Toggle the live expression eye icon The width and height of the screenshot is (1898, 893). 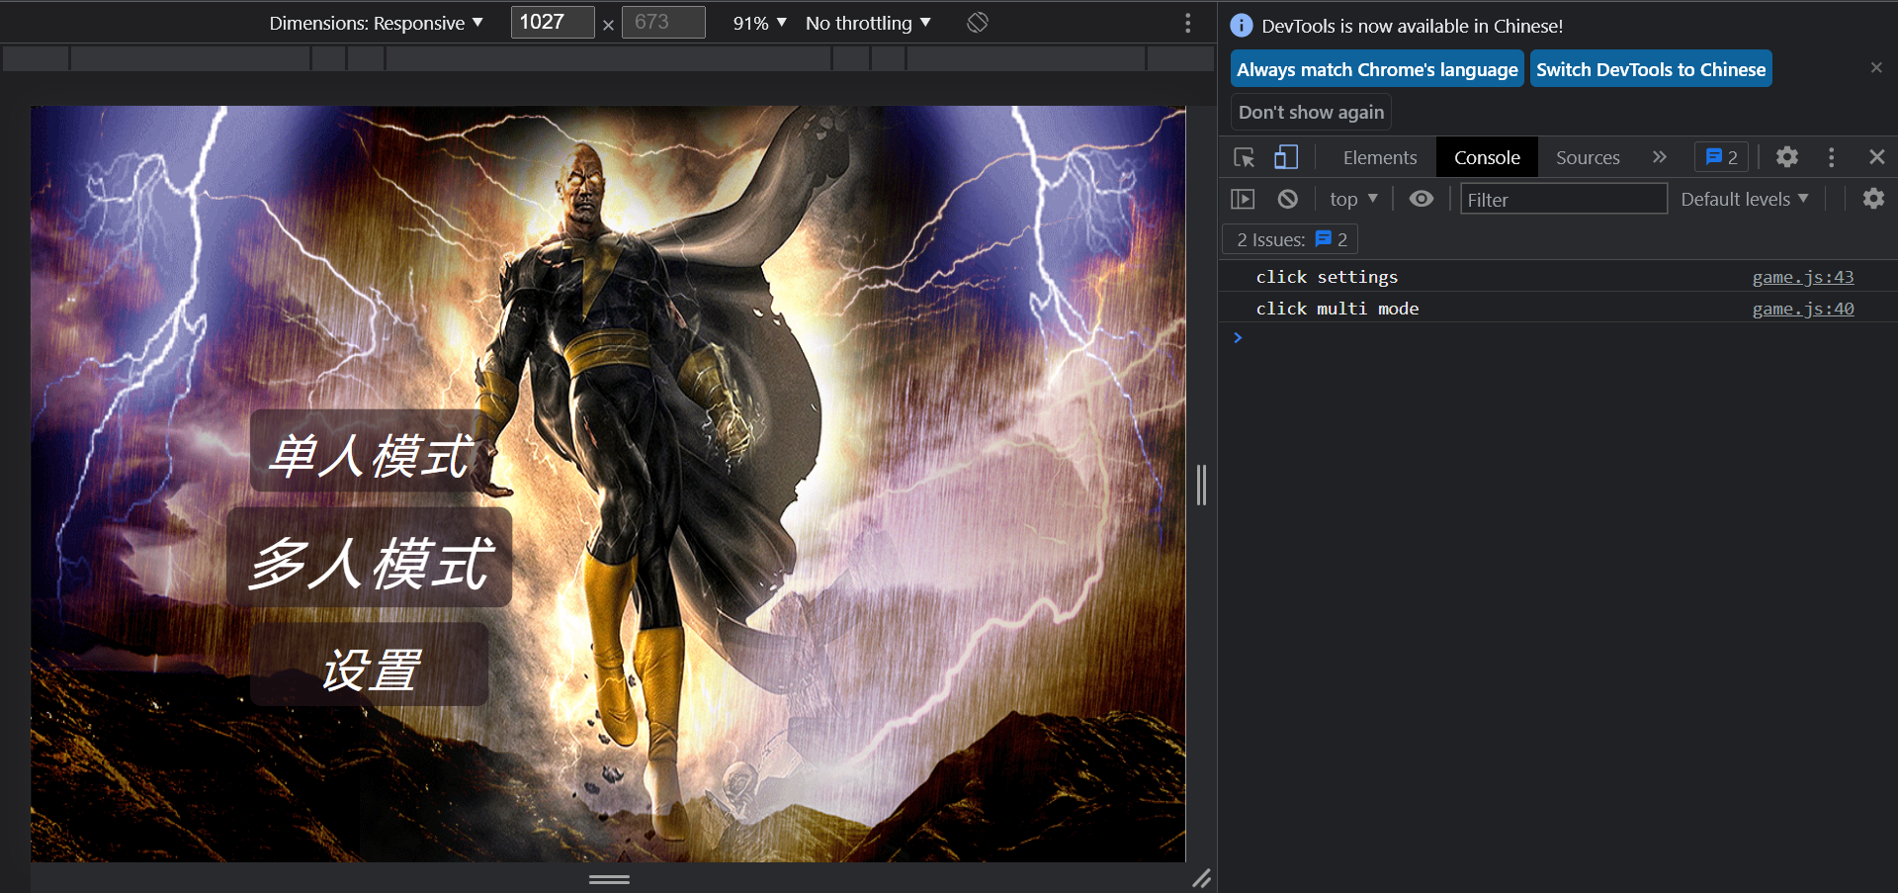[1422, 199]
